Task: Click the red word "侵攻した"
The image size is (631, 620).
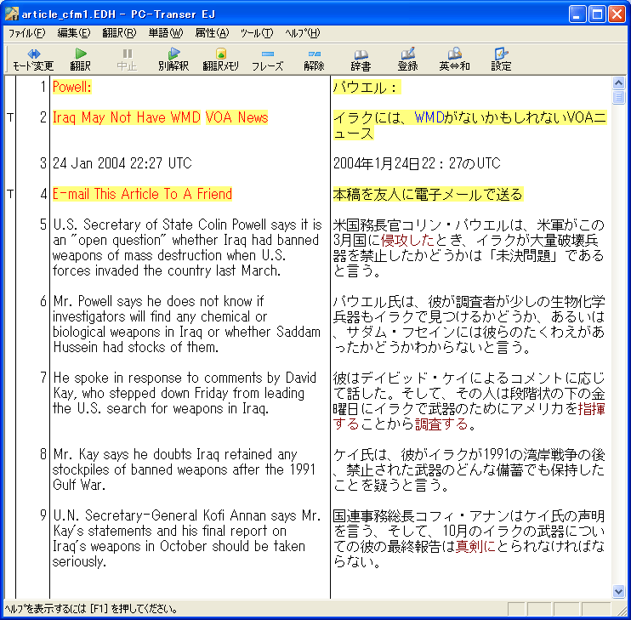Action: tap(407, 240)
